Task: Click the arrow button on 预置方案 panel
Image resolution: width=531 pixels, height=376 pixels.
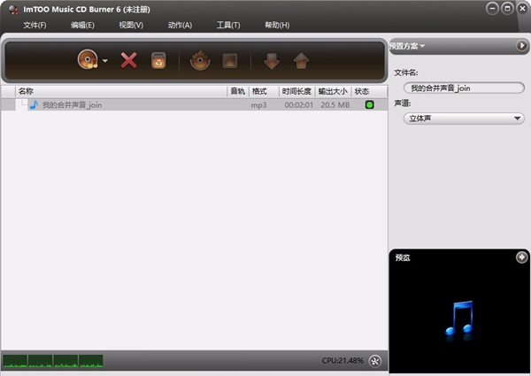Action: 521,45
